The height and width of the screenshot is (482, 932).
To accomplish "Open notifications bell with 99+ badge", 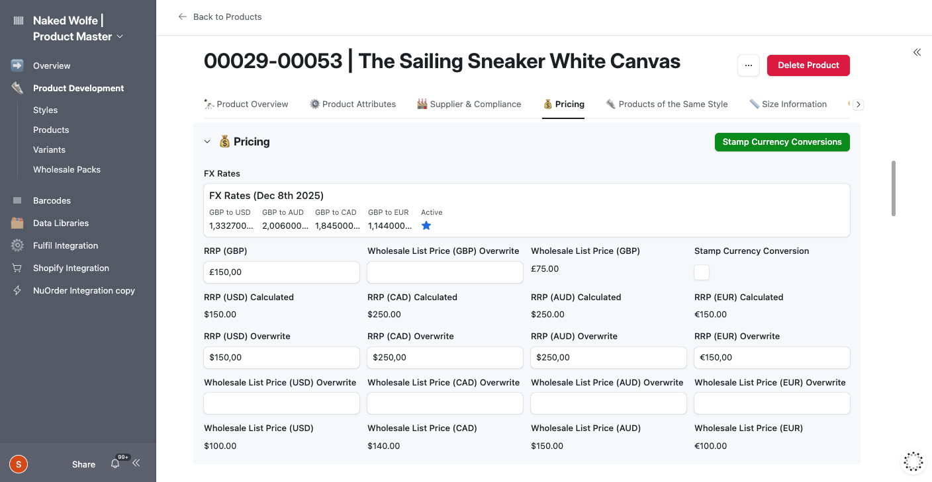I will coord(115,463).
